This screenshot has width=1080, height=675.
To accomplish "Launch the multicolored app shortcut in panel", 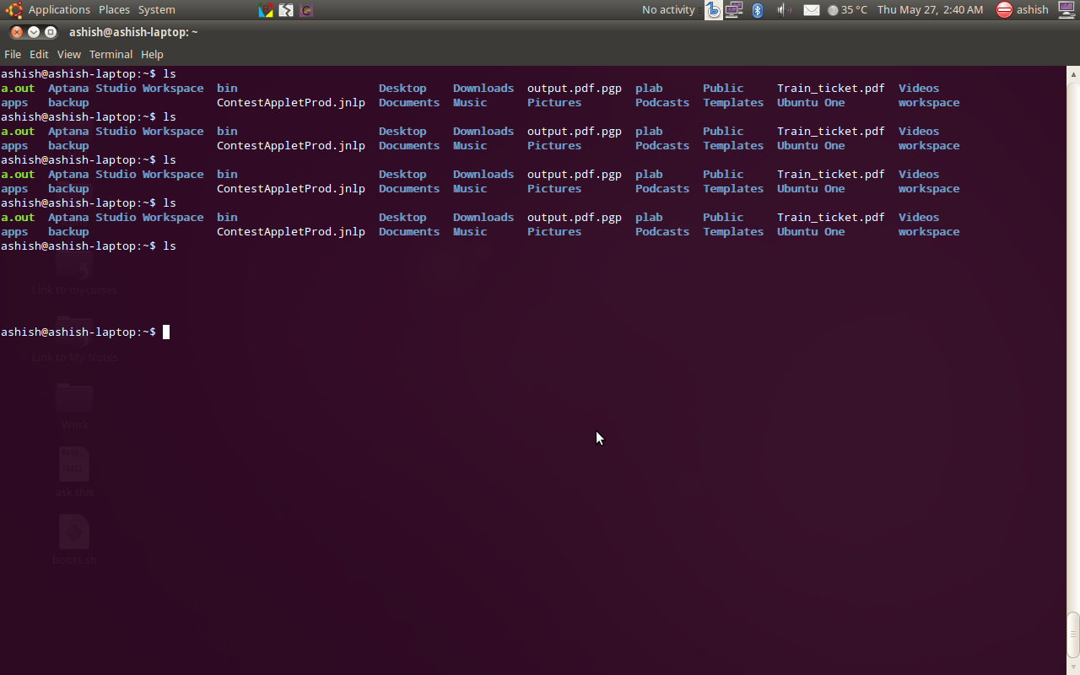I will [266, 10].
